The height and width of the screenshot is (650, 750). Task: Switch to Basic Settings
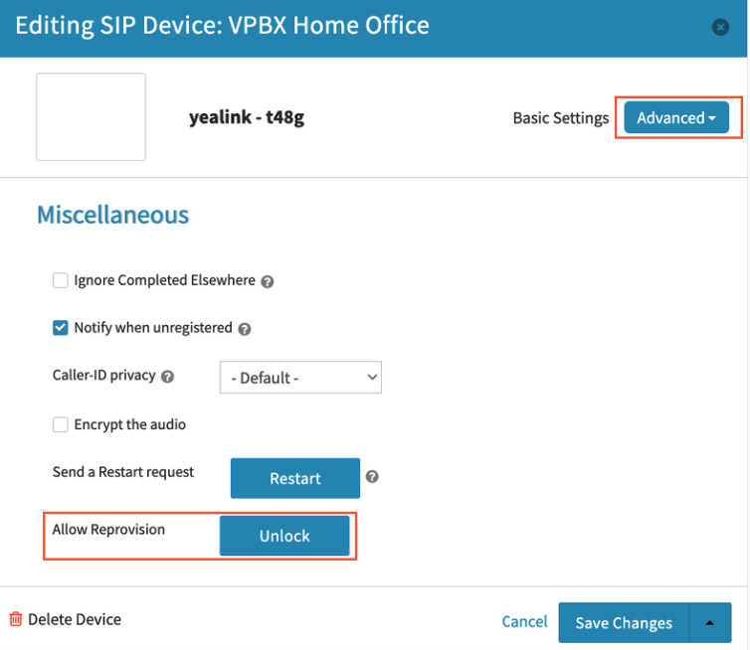pos(561,118)
